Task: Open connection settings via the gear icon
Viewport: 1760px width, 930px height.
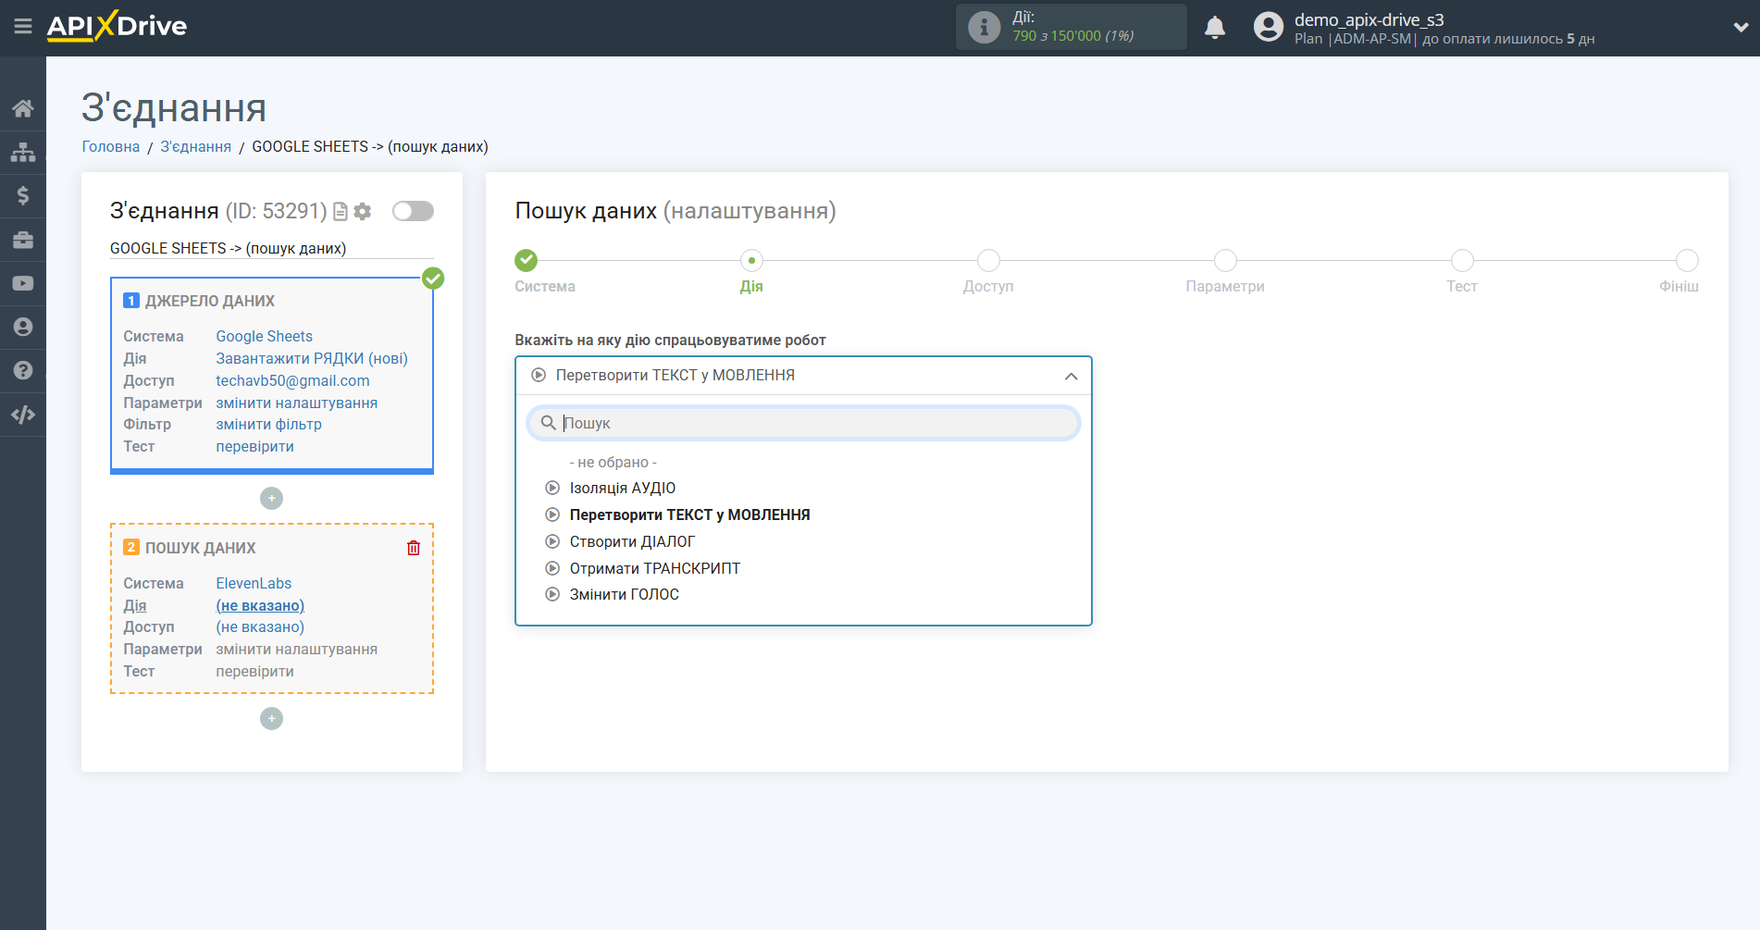Action: 363,211
